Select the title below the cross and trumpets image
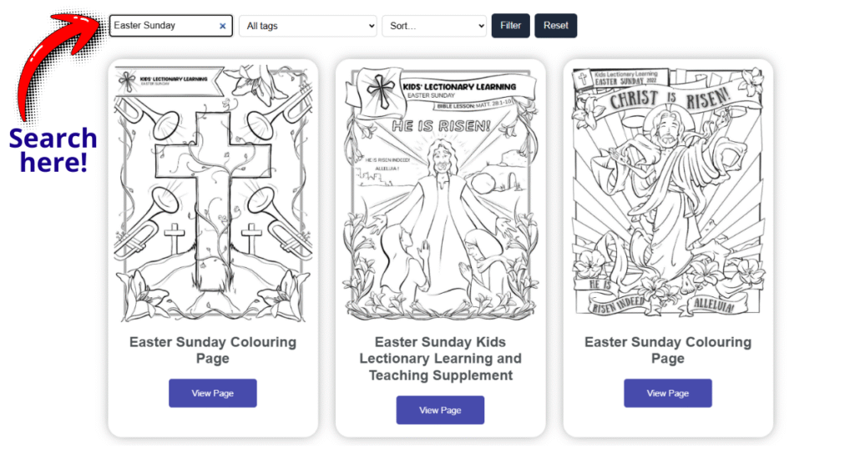855x449 pixels. click(x=213, y=351)
